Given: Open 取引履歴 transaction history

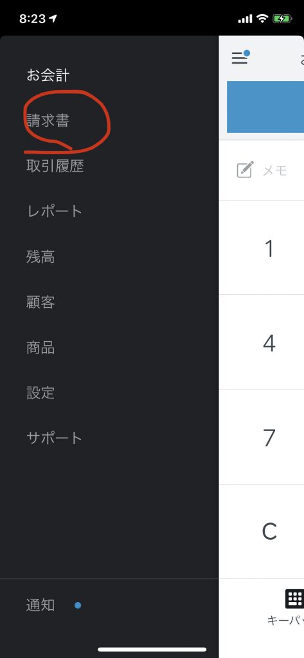Looking at the screenshot, I should 55,166.
